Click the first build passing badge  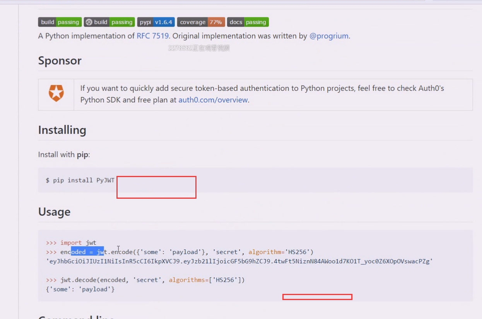click(60, 22)
